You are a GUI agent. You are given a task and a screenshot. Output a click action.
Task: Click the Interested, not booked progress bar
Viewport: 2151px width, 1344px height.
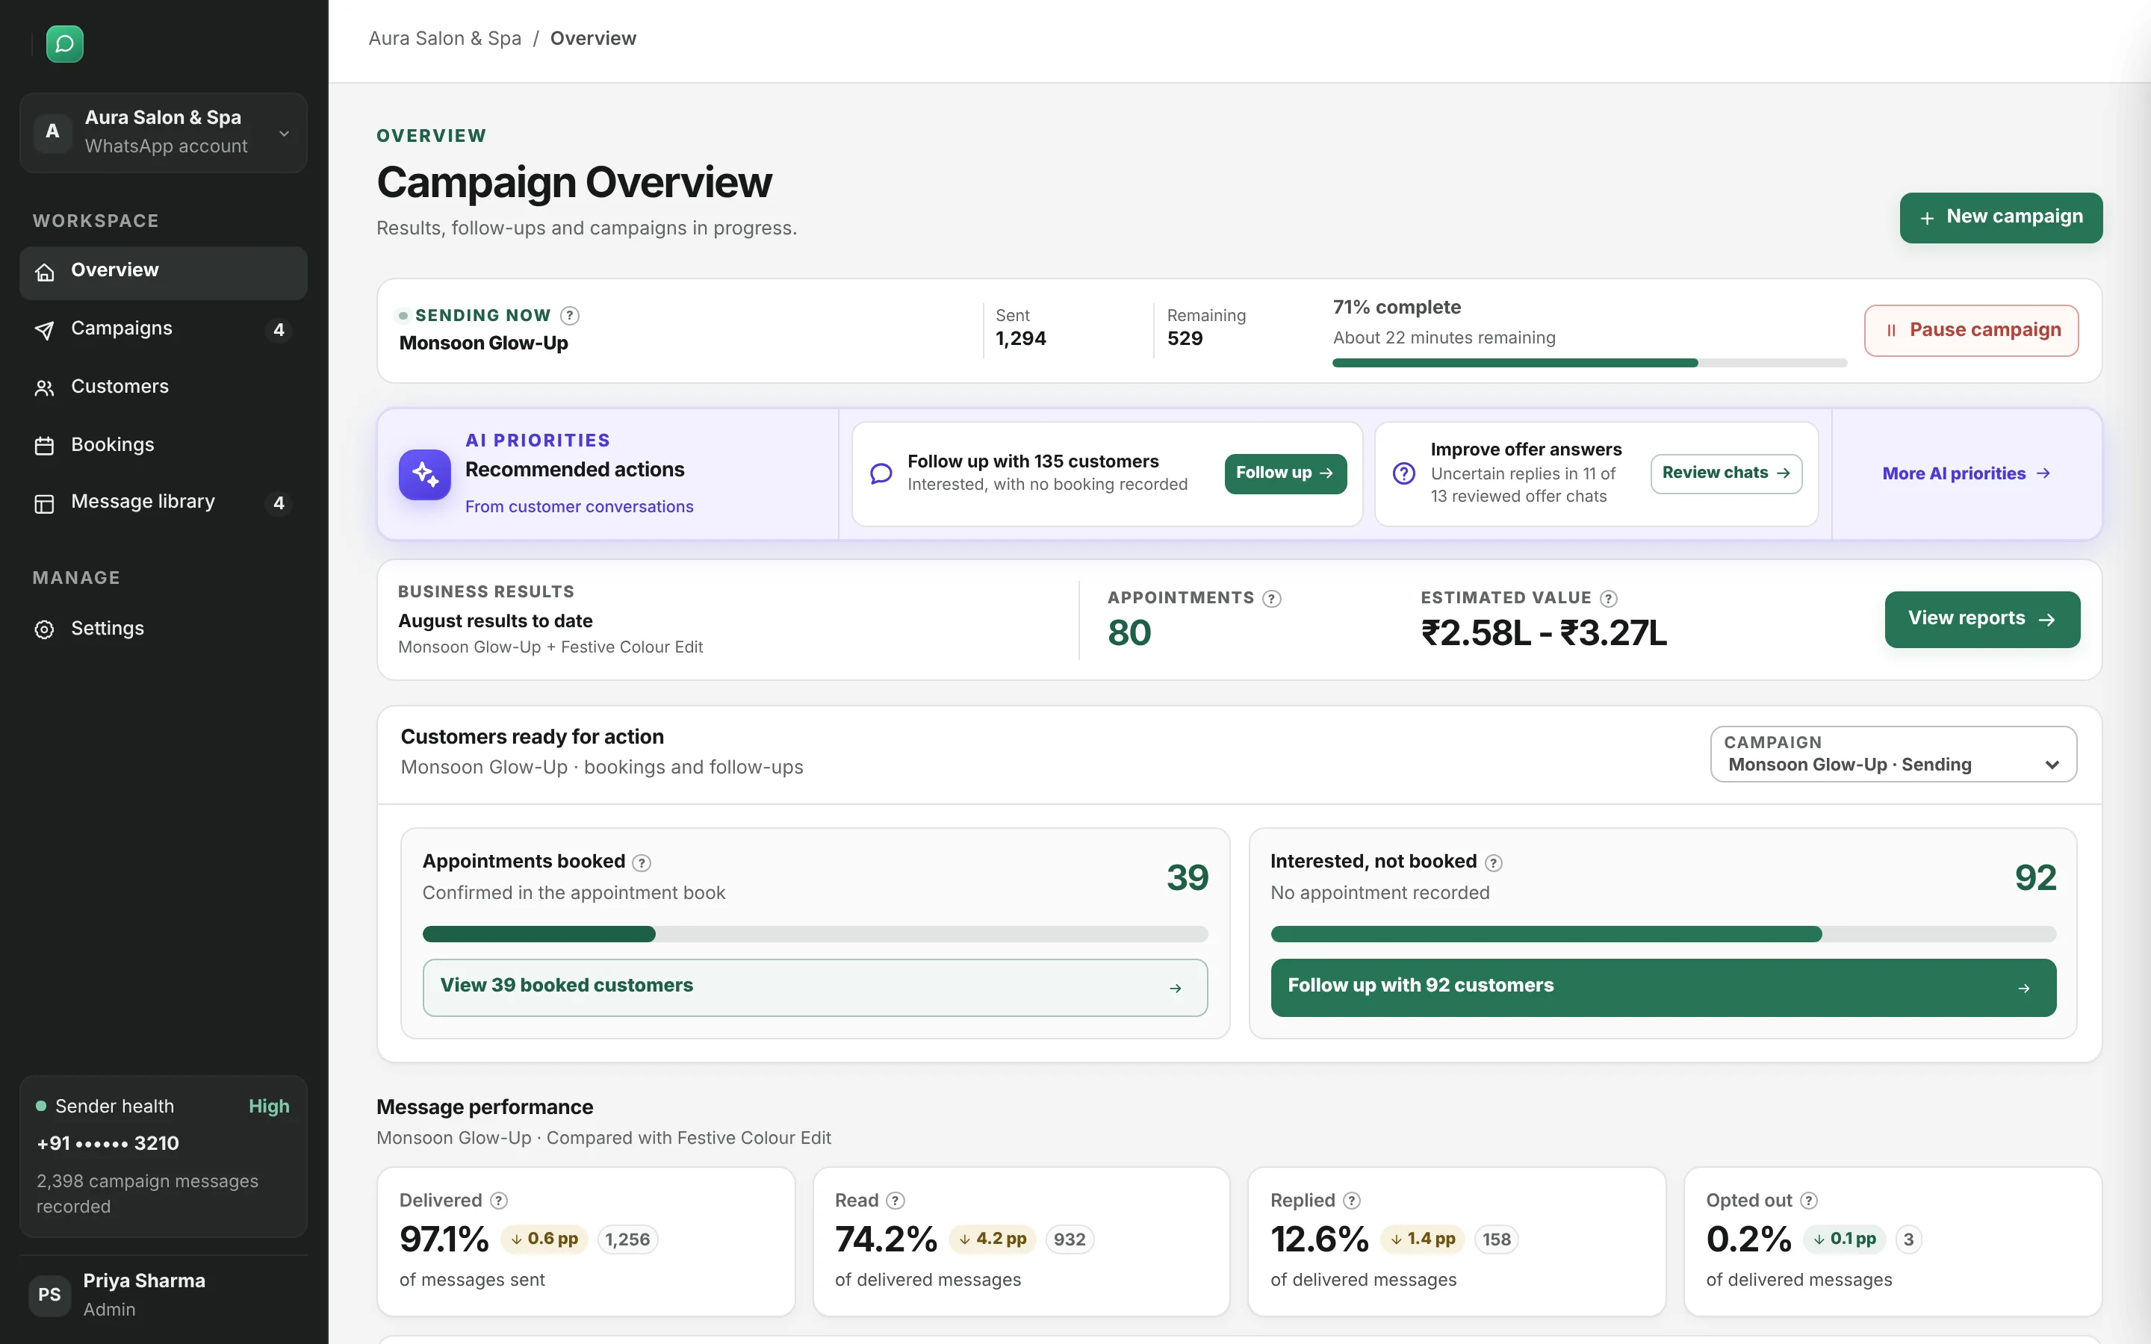point(1663,933)
